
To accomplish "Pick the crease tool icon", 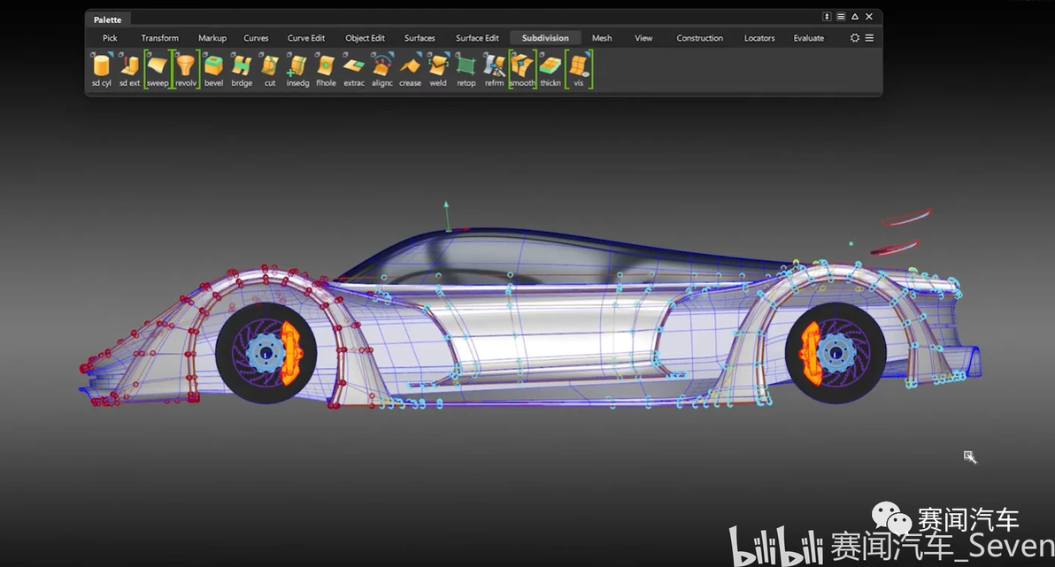I will pos(410,65).
